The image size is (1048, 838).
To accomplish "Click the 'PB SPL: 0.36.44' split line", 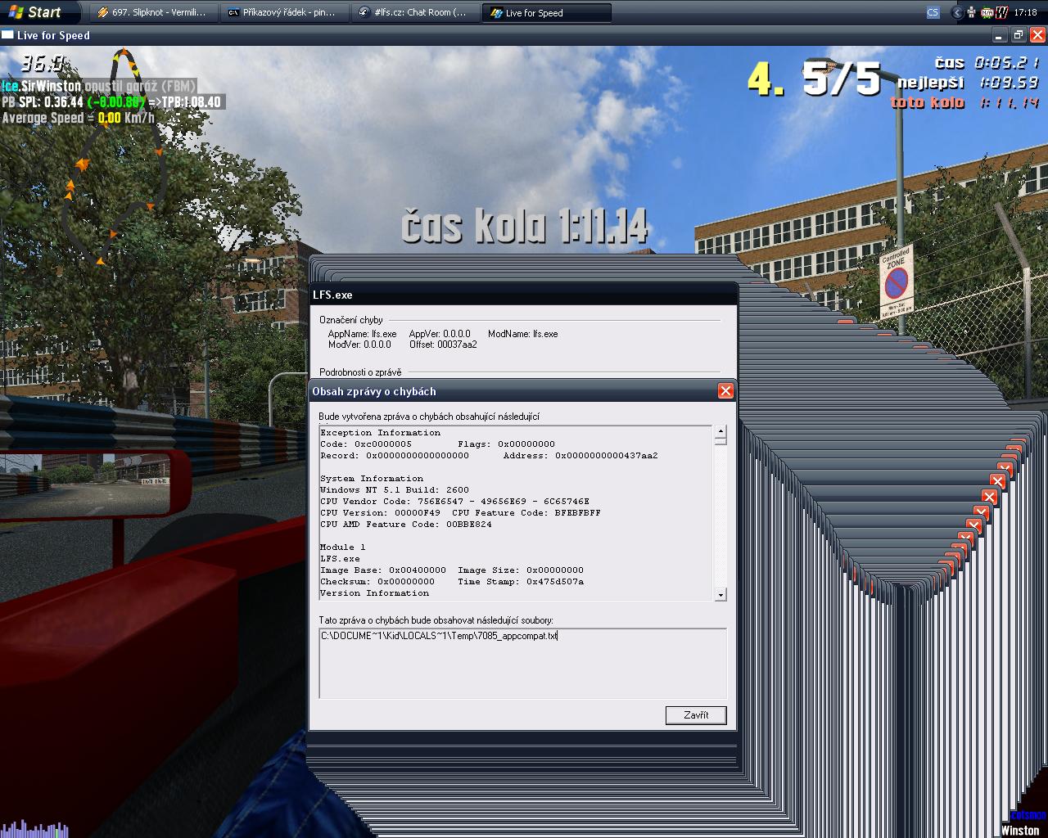I will (112, 101).
